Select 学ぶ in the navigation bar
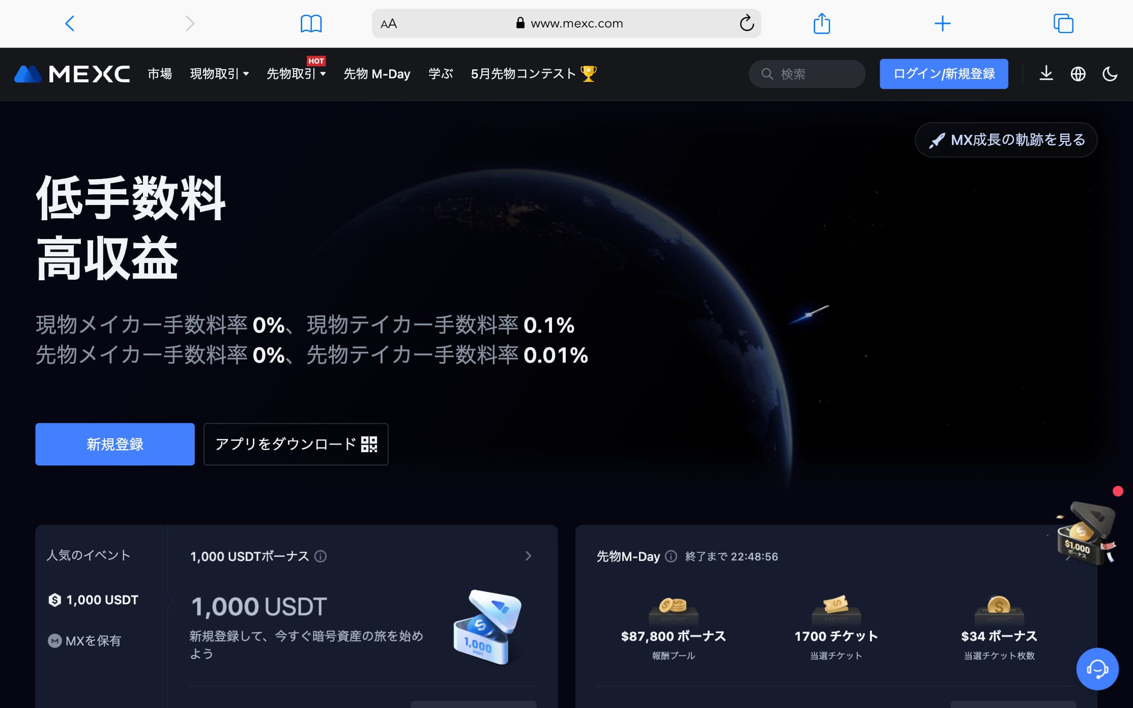 point(440,74)
